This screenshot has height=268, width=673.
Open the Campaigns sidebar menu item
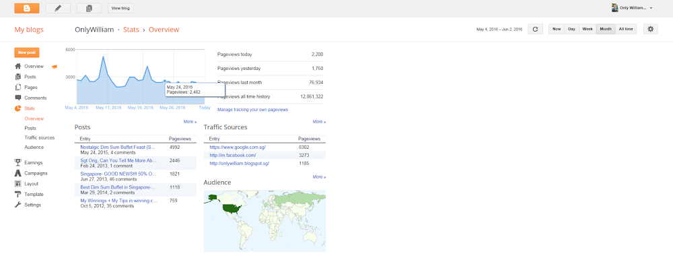tap(36, 174)
